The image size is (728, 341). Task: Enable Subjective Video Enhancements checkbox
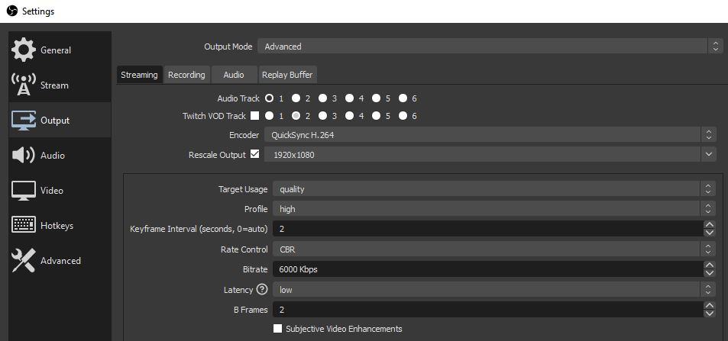(x=278, y=329)
